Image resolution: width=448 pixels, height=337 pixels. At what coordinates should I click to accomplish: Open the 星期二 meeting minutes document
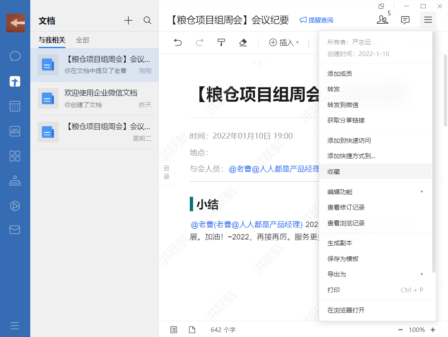tap(94, 132)
